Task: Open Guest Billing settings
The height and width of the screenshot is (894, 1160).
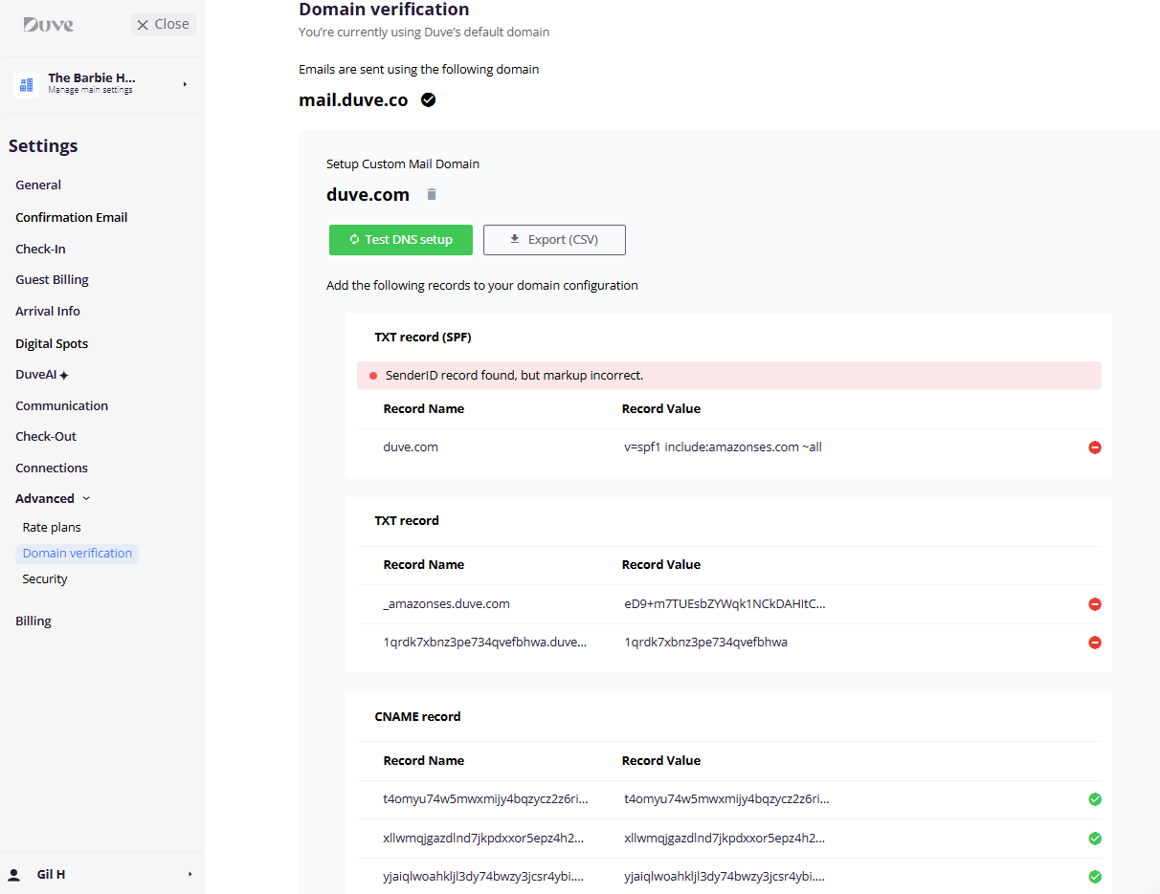Action: (x=52, y=279)
